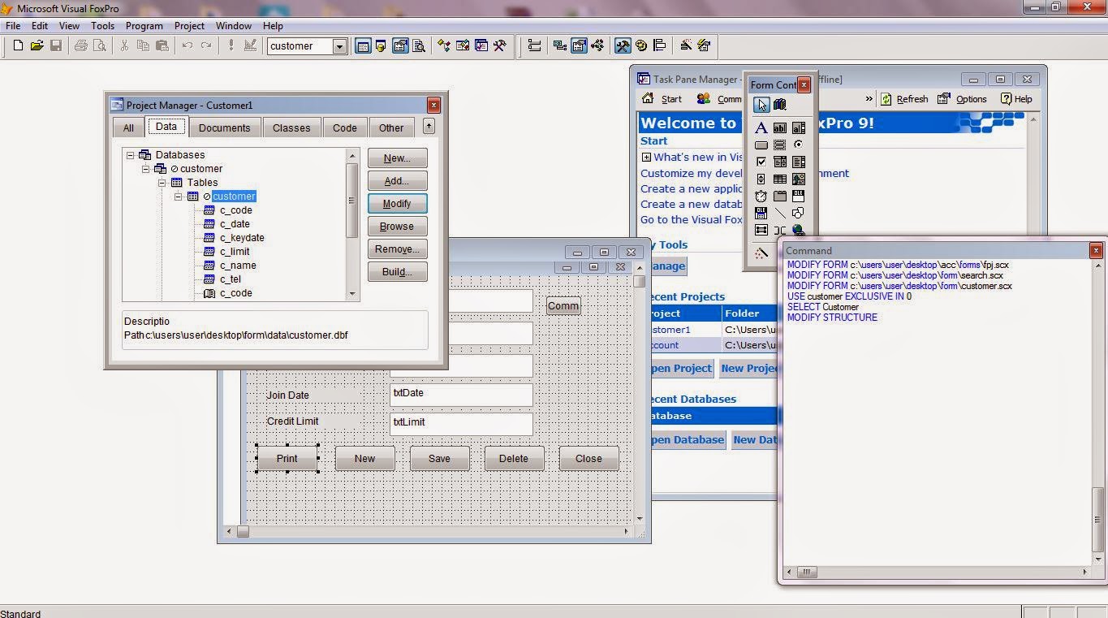Choose Select Objects arrow in Form Controls
The image size is (1108, 618).
coord(761,105)
